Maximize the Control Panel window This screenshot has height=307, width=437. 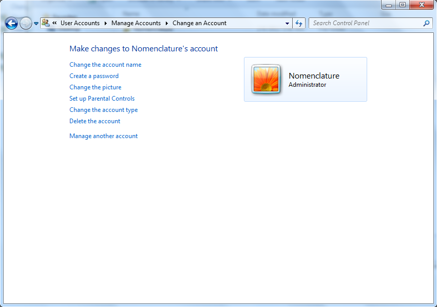(403, 5)
